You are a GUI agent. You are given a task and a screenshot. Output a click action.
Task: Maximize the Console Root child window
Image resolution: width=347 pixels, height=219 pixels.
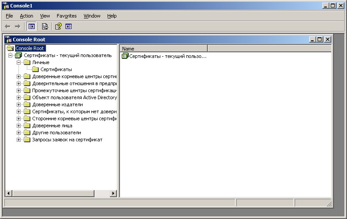click(320, 39)
